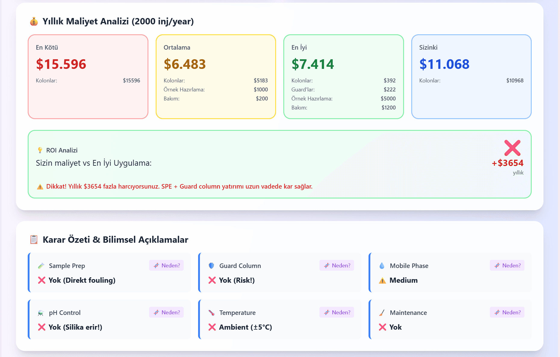Click the Sizinki $11.068 cost card

click(471, 77)
